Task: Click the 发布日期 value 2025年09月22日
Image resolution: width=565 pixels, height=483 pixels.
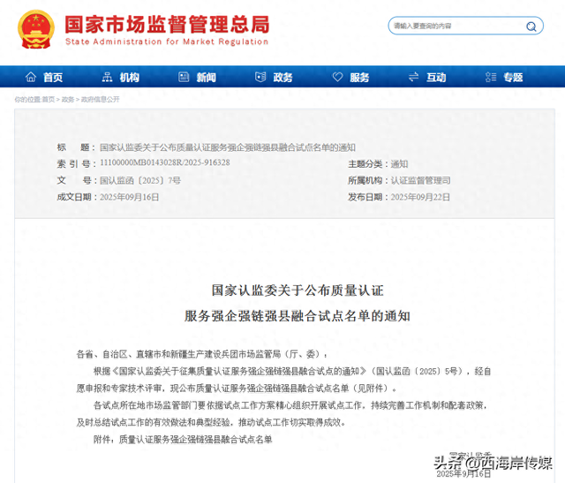Action: point(420,197)
